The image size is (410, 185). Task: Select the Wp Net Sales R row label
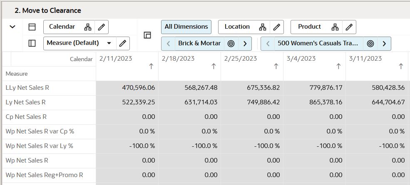(27, 160)
